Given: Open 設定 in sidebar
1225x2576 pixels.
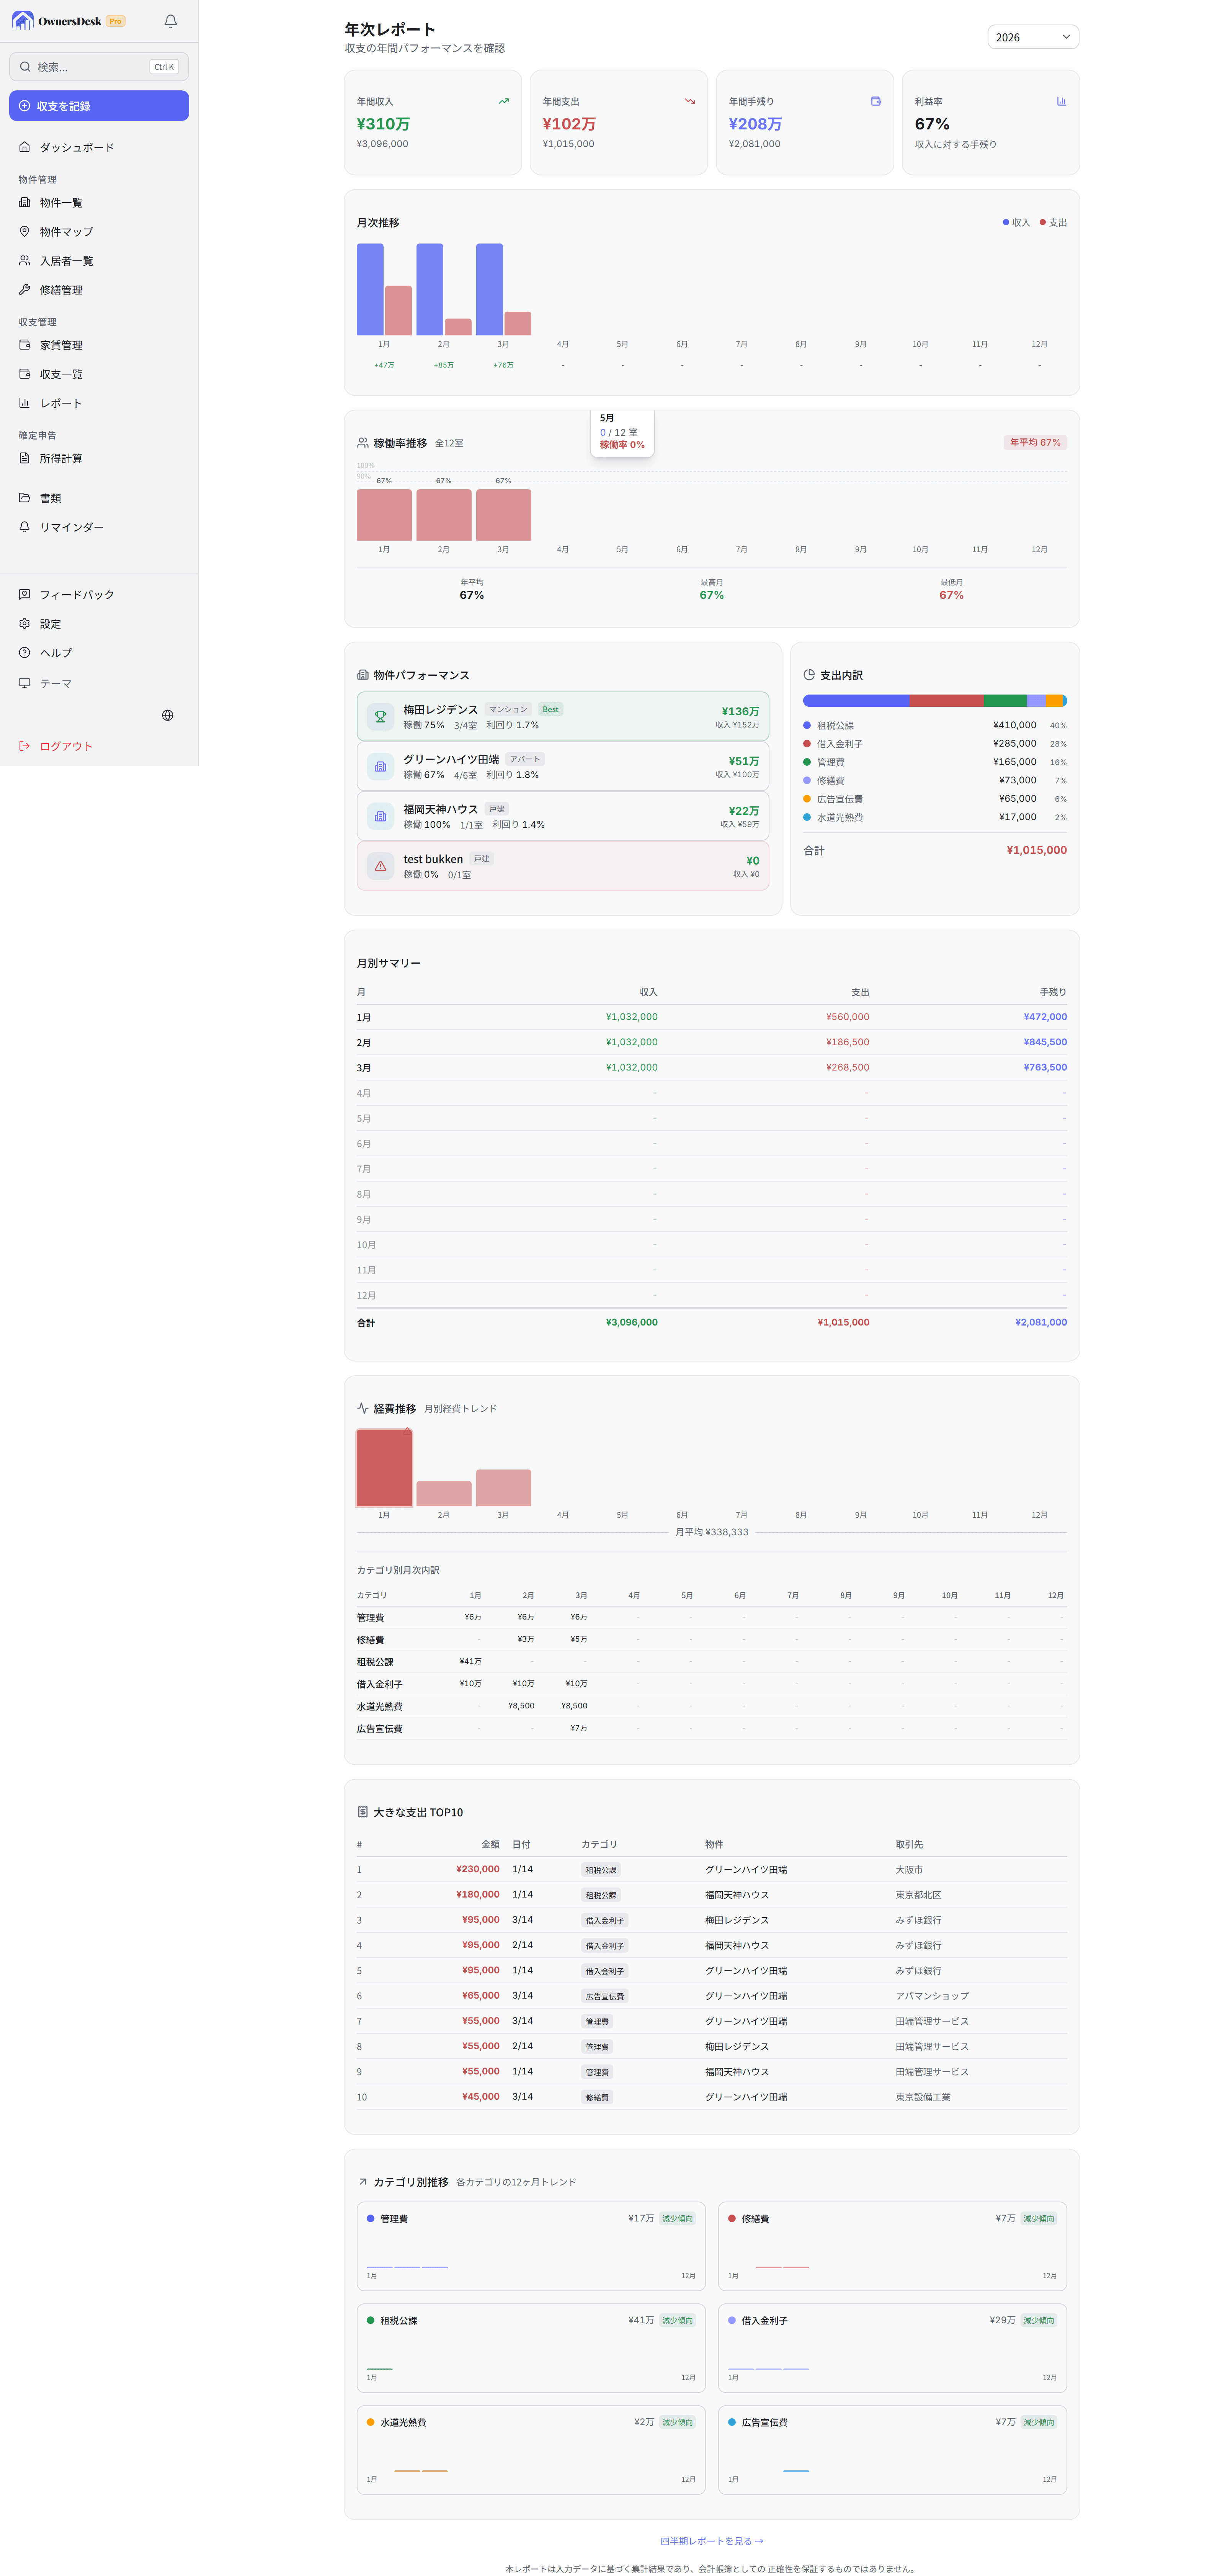Looking at the screenshot, I should [x=99, y=623].
